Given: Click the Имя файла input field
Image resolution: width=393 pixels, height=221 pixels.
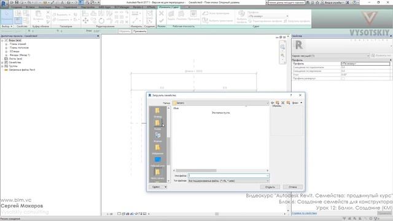Looking at the screenshot, I should click(x=228, y=176).
